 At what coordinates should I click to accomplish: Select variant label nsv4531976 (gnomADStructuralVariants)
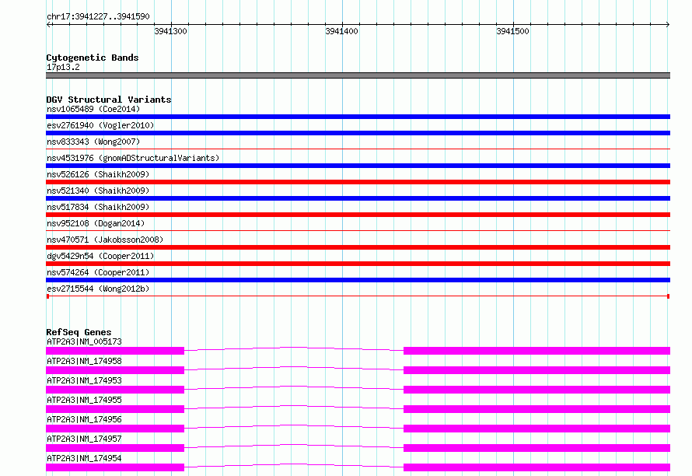[x=133, y=158]
